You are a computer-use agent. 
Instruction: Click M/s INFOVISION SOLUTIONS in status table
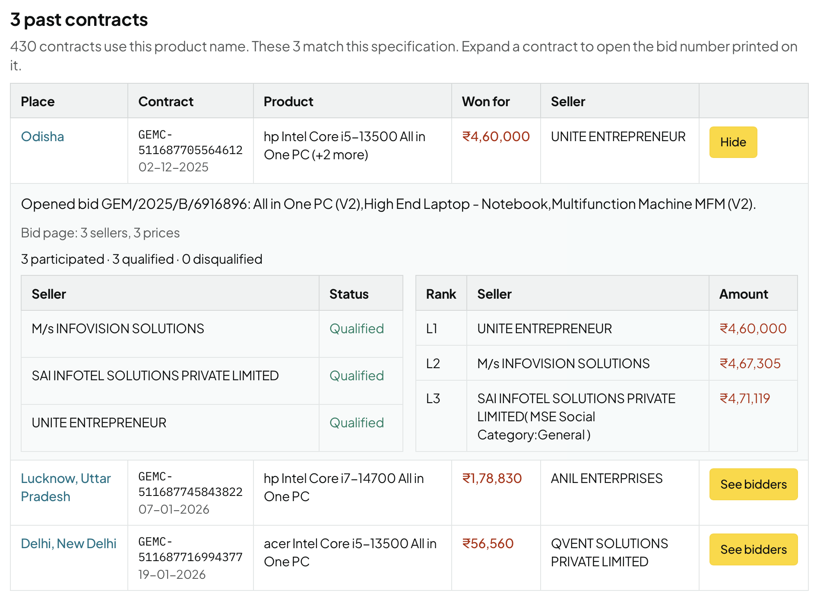coord(118,328)
